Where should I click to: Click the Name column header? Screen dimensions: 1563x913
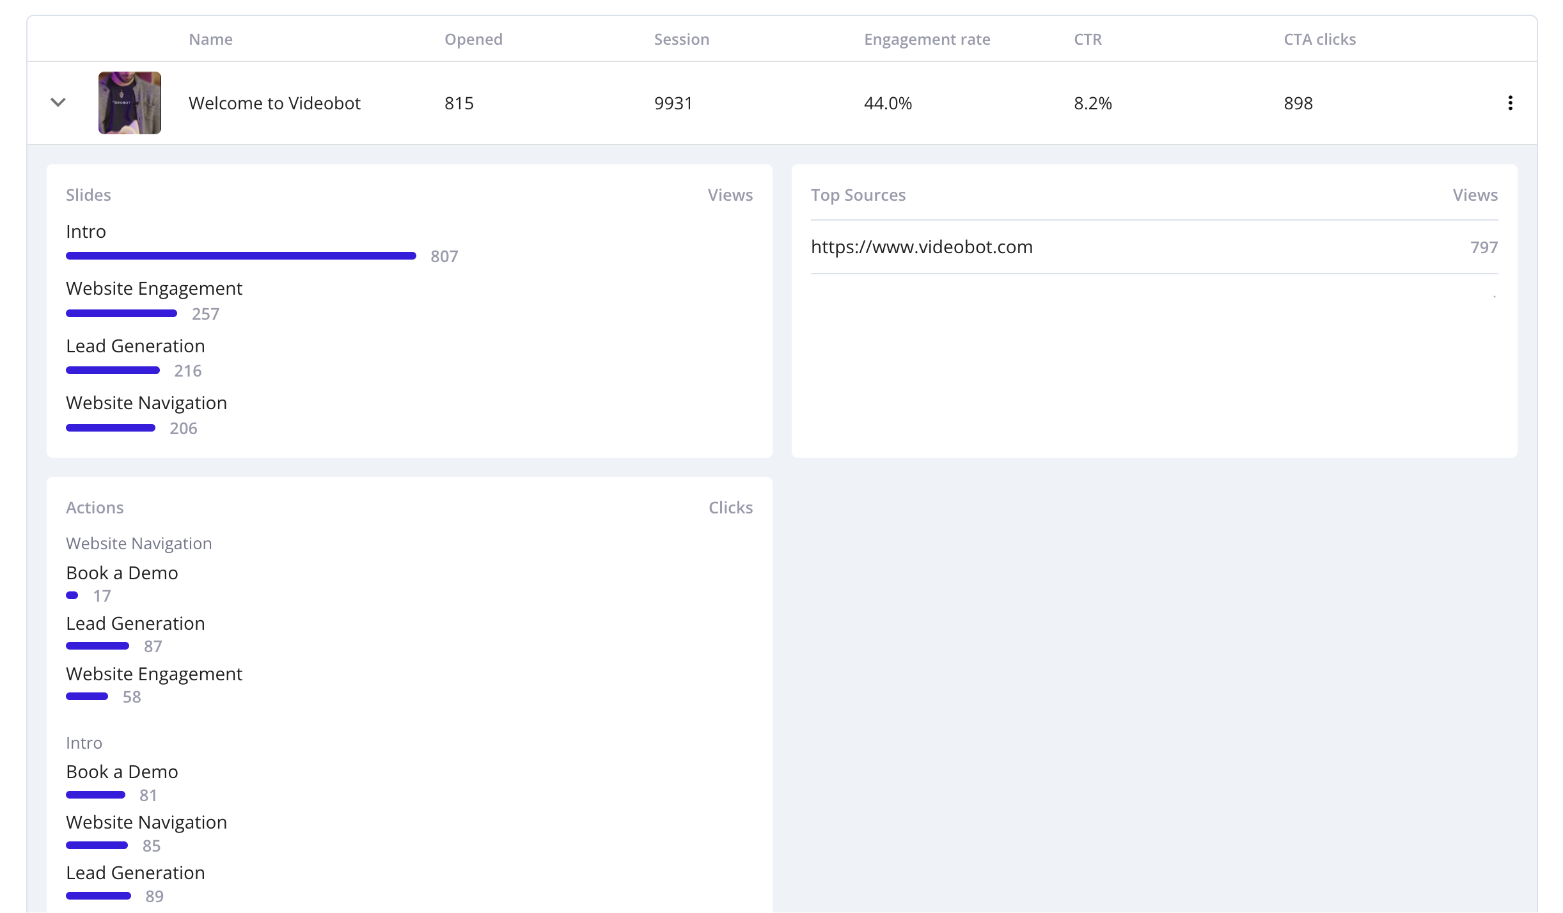pyautogui.click(x=210, y=39)
